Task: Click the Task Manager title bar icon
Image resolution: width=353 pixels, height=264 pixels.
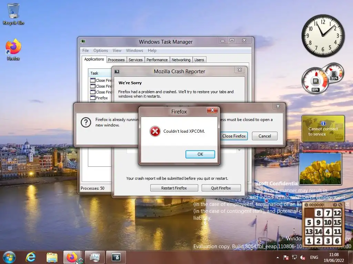Action: (83, 41)
